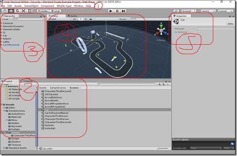This screenshot has height=156, width=237.
Task: Open the GameObject menu
Action: tap(31, 6)
